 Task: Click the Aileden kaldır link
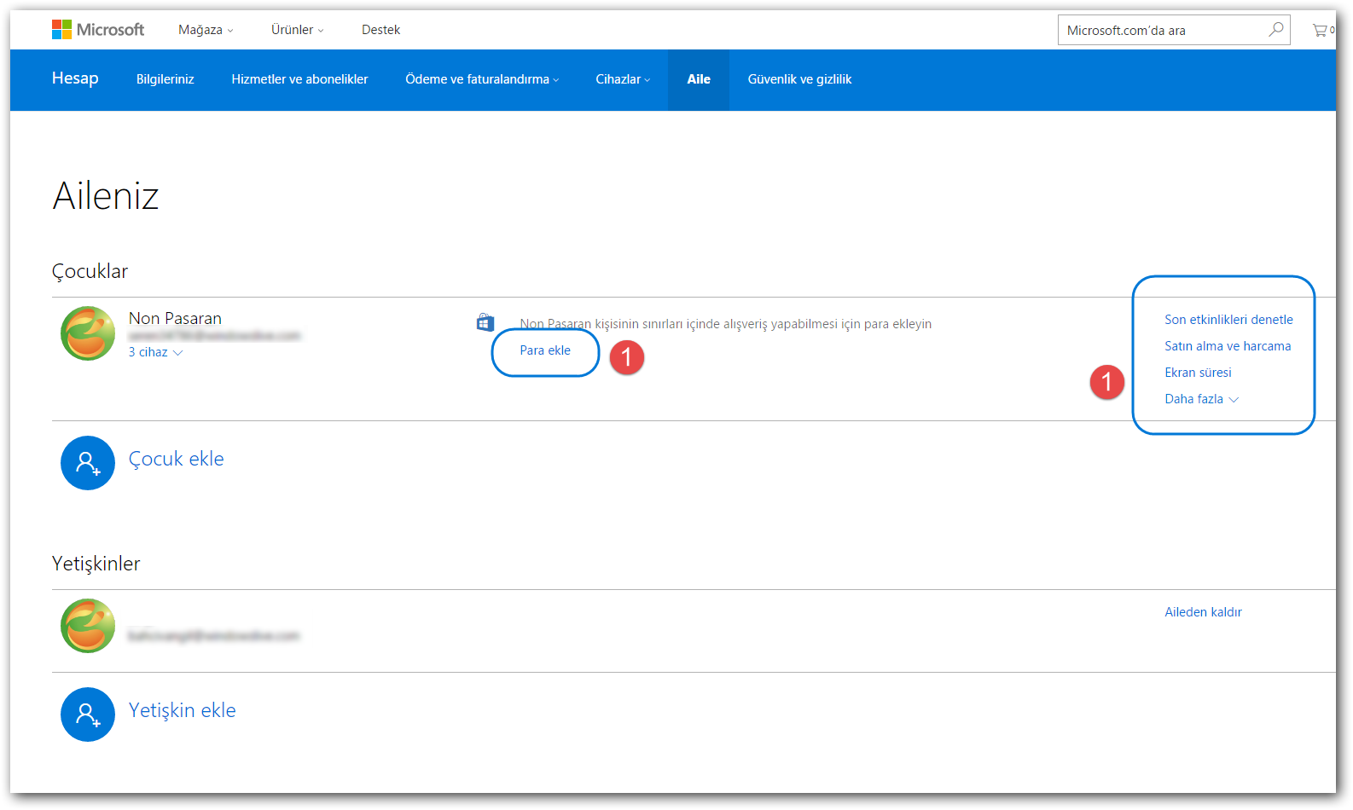point(1203,612)
